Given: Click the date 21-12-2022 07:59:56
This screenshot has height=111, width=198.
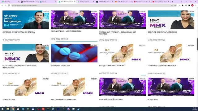Looking at the screenshot, I should [x=156, y=73].
